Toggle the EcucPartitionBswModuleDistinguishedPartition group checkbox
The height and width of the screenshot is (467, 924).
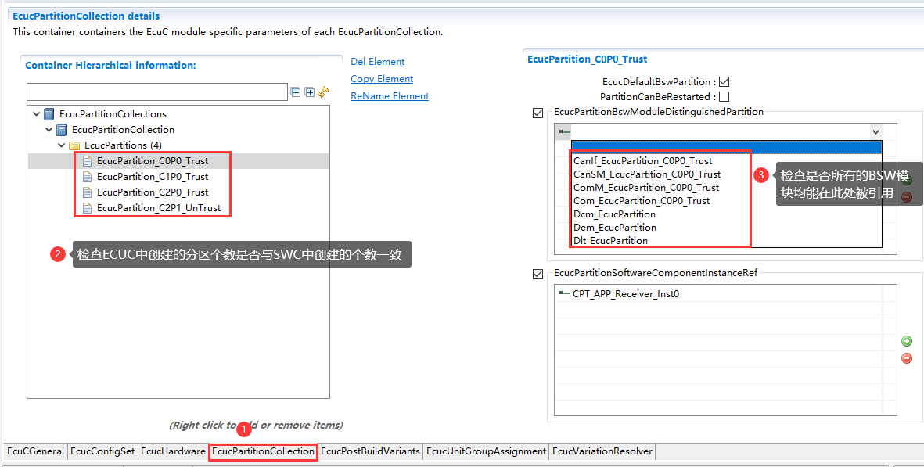(x=538, y=113)
